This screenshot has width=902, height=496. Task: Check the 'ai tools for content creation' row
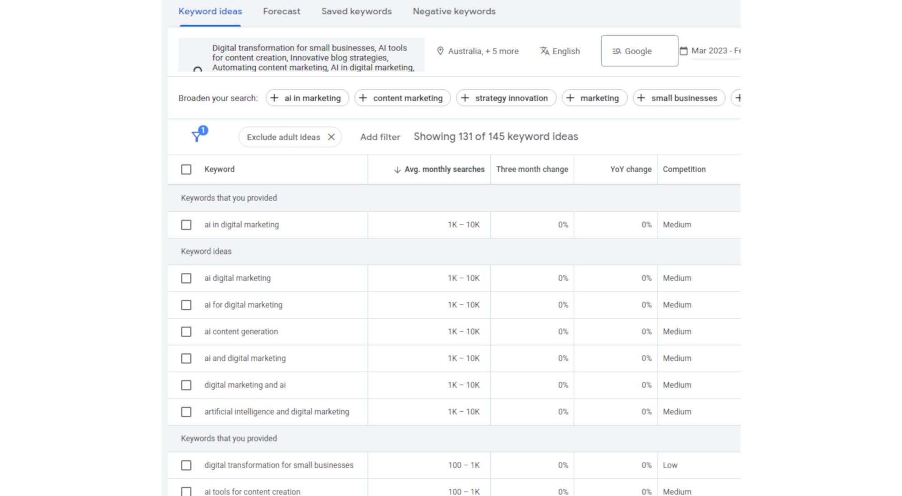pyautogui.click(x=186, y=491)
